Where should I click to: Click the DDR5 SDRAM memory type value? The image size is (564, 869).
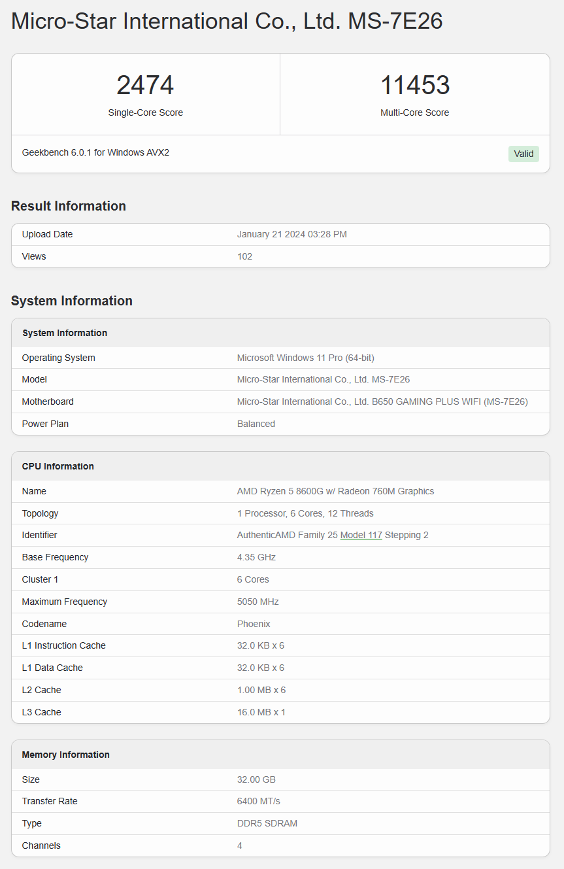(267, 823)
